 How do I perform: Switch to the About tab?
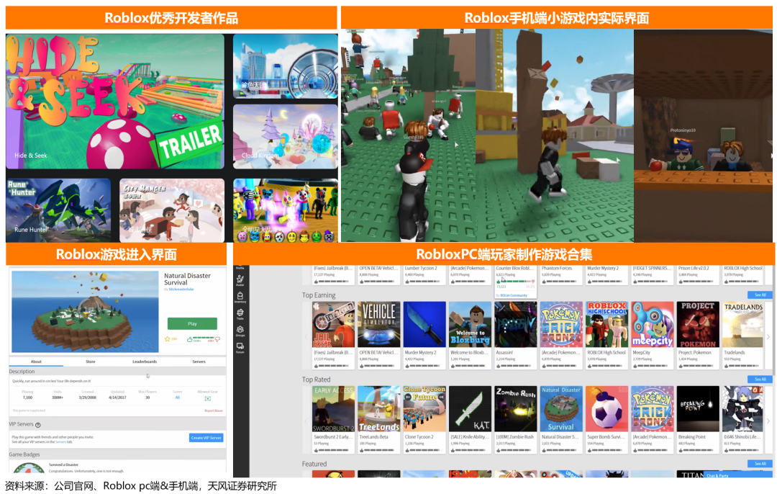pos(36,361)
